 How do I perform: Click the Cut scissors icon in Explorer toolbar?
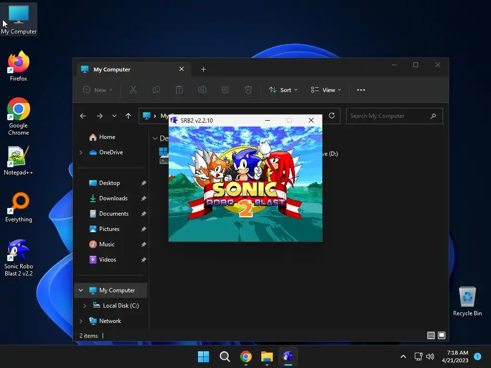click(133, 90)
